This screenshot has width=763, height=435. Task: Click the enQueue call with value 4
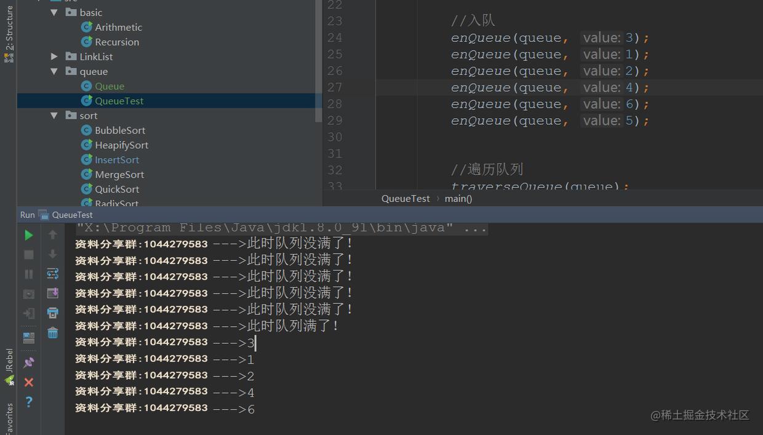(550, 87)
